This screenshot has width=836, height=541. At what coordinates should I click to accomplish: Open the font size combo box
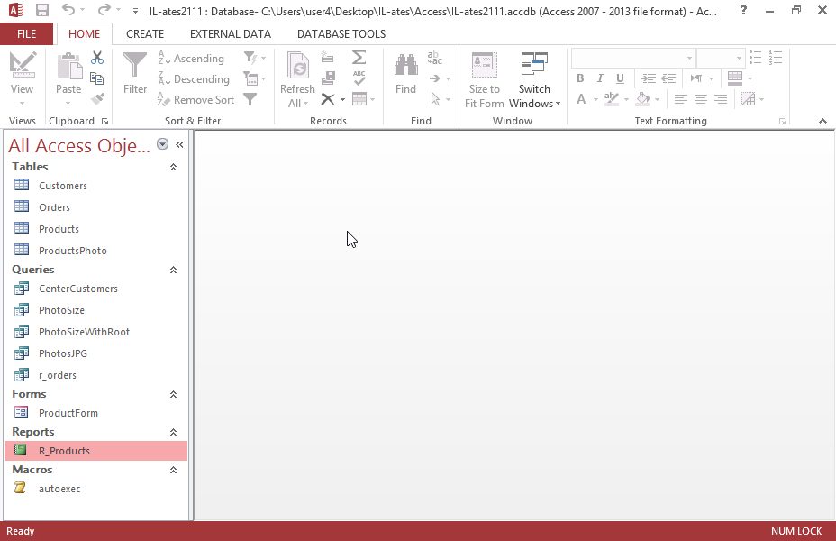tap(721, 58)
